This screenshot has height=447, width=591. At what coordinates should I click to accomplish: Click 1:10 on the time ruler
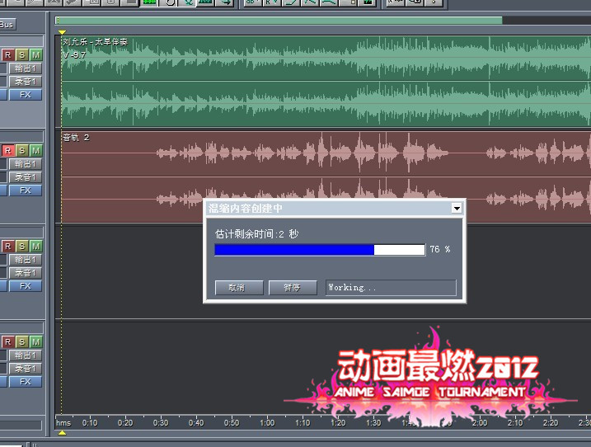(x=303, y=423)
